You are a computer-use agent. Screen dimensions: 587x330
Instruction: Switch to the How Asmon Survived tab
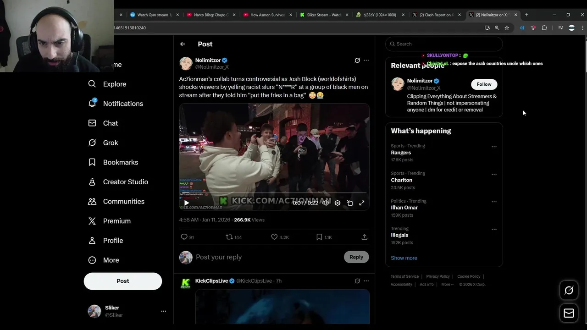click(268, 15)
